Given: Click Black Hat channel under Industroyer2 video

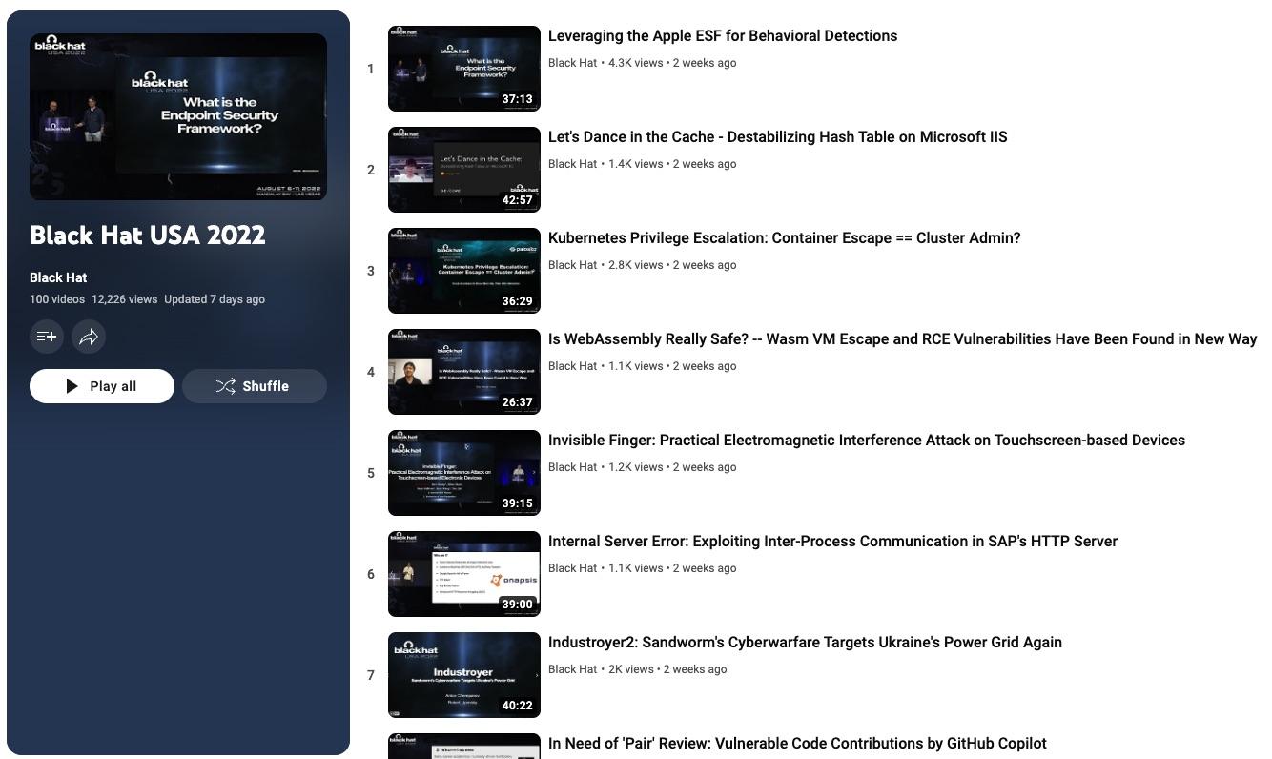Looking at the screenshot, I should (572, 669).
